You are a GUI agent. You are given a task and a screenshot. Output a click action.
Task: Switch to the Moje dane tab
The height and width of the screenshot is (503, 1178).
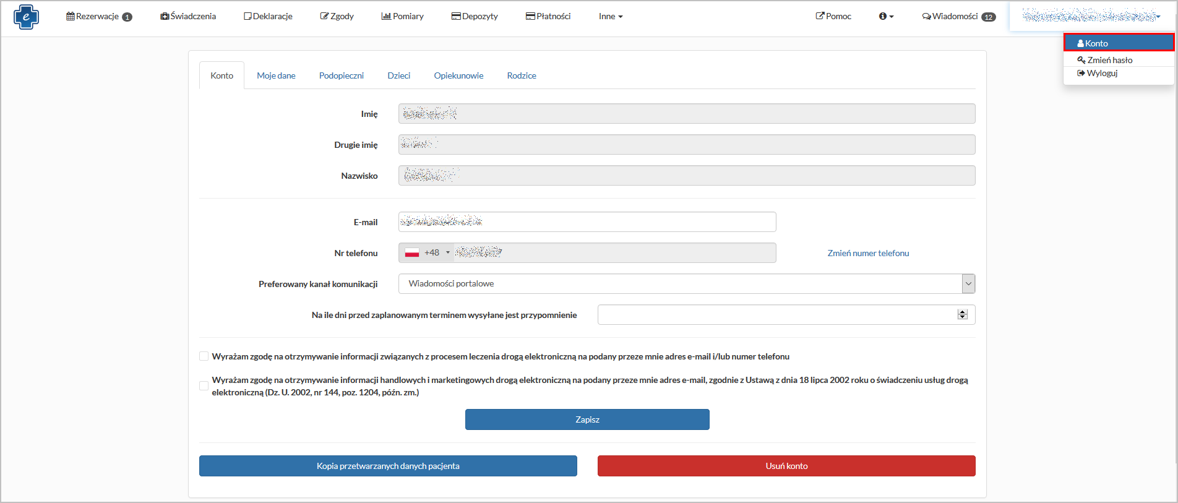pos(276,75)
